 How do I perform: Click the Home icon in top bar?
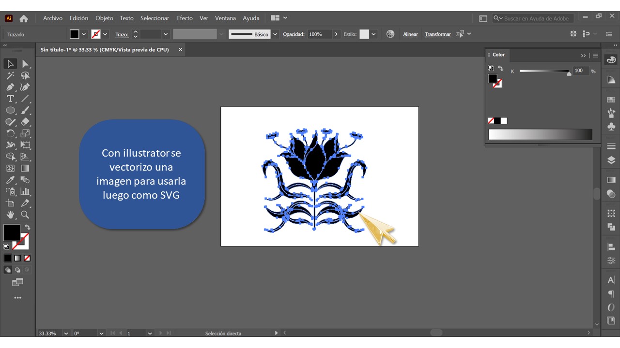pyautogui.click(x=24, y=18)
